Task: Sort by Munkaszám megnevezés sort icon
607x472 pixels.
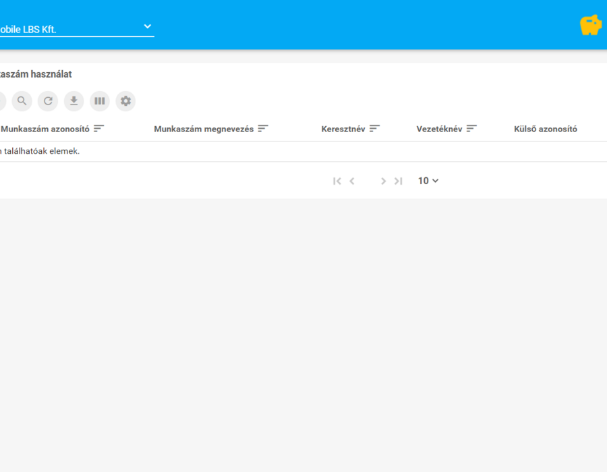Action: [263, 128]
